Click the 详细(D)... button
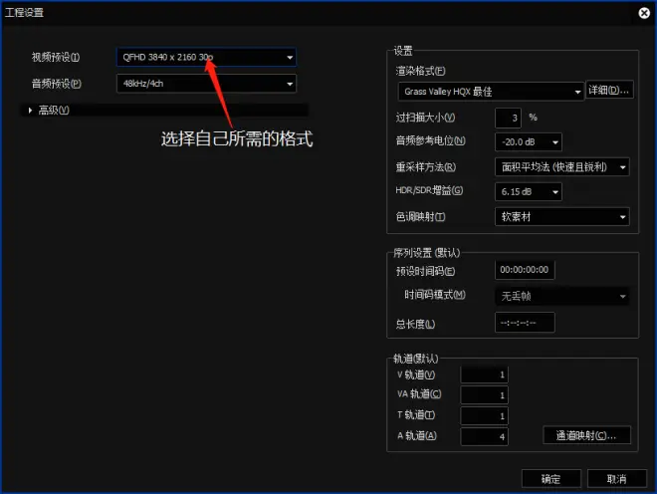 609,90
